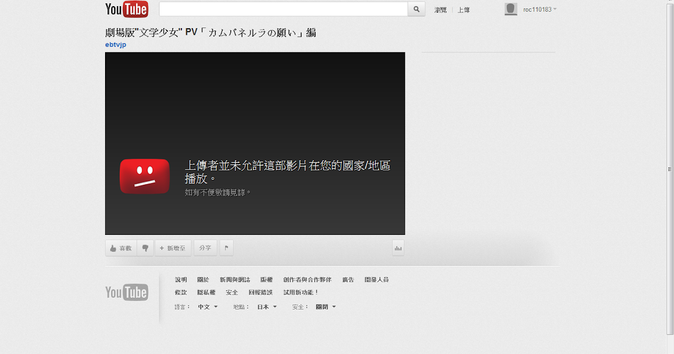Click the video title 劇場版"文学少女" PV
Viewport: 674px width, 354px height.
coord(211,33)
